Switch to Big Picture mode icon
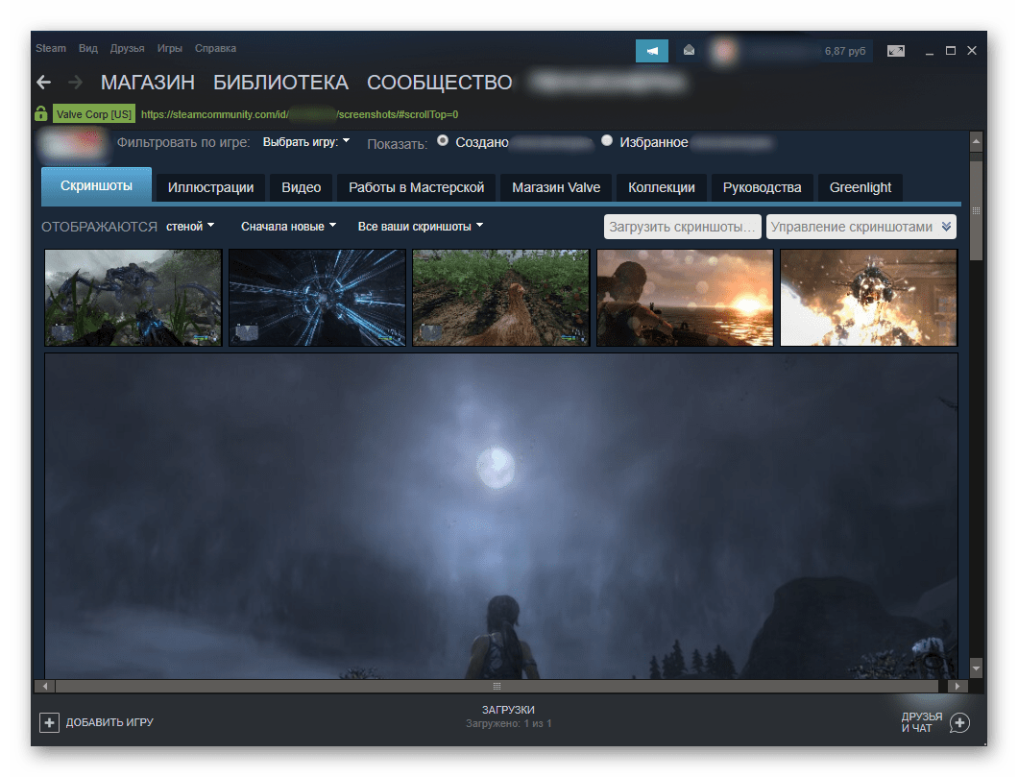Screen dimensions: 1018x777 click(x=895, y=51)
